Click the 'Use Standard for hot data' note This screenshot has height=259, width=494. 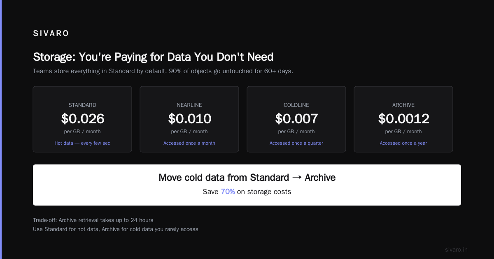(116, 229)
